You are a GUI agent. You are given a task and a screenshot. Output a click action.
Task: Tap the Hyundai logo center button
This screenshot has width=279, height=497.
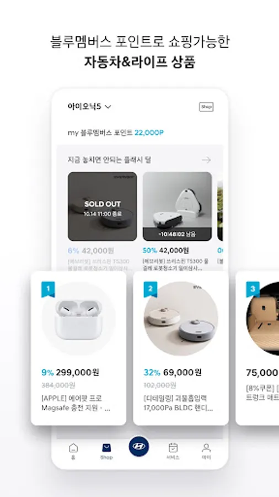(x=139, y=446)
